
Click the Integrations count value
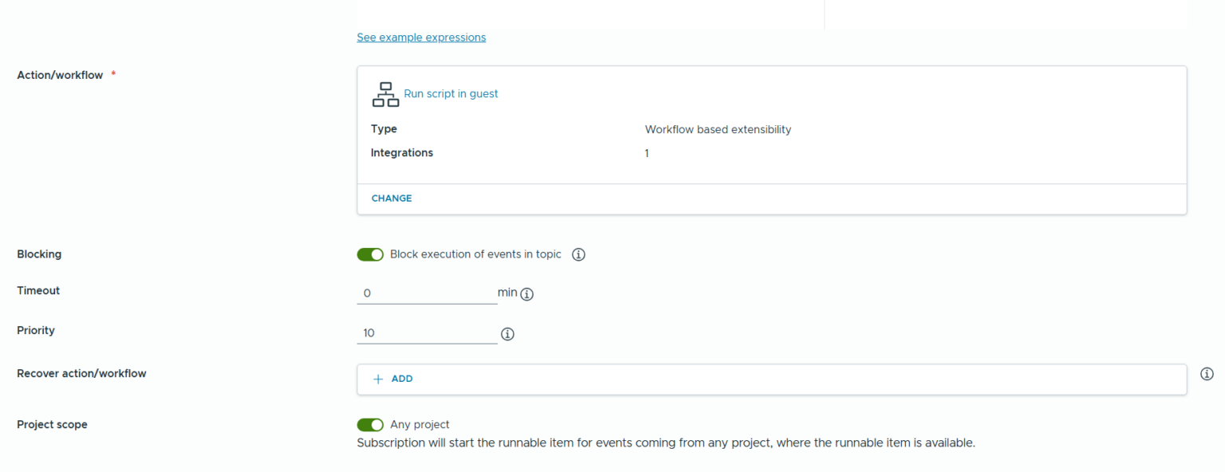click(x=647, y=152)
